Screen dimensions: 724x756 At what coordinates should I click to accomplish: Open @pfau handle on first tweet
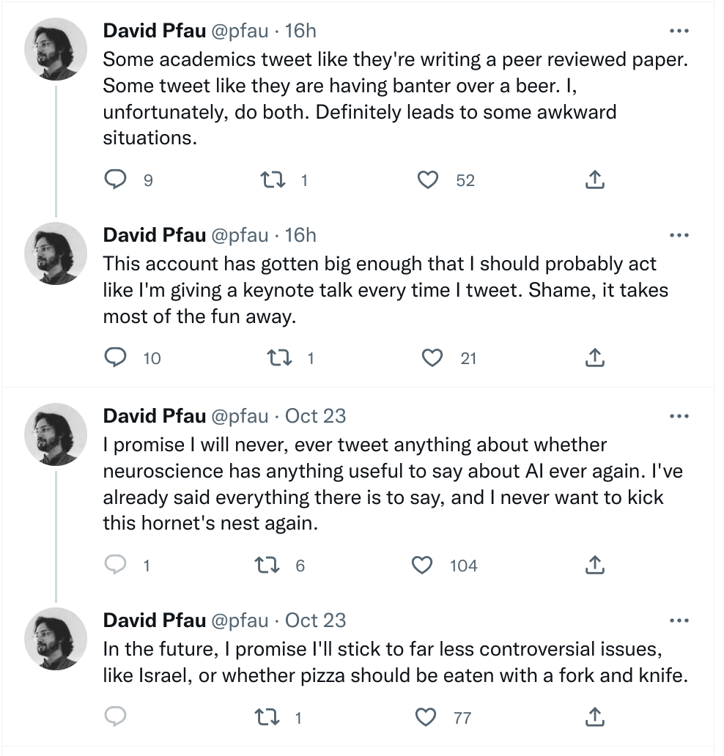(x=240, y=31)
